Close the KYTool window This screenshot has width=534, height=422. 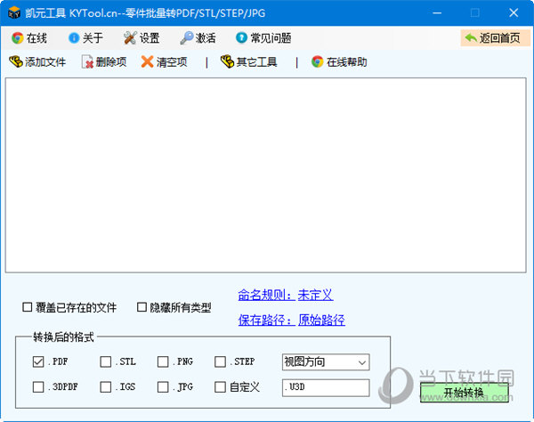tap(514, 13)
